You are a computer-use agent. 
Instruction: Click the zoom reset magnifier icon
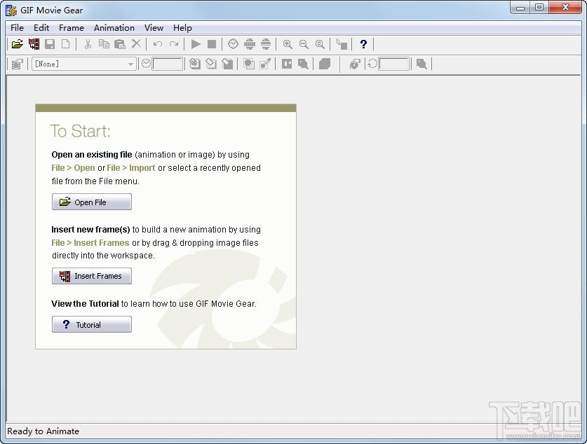(x=320, y=44)
